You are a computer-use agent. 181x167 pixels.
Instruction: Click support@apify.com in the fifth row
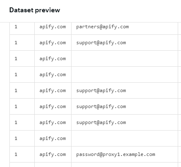click(101, 90)
